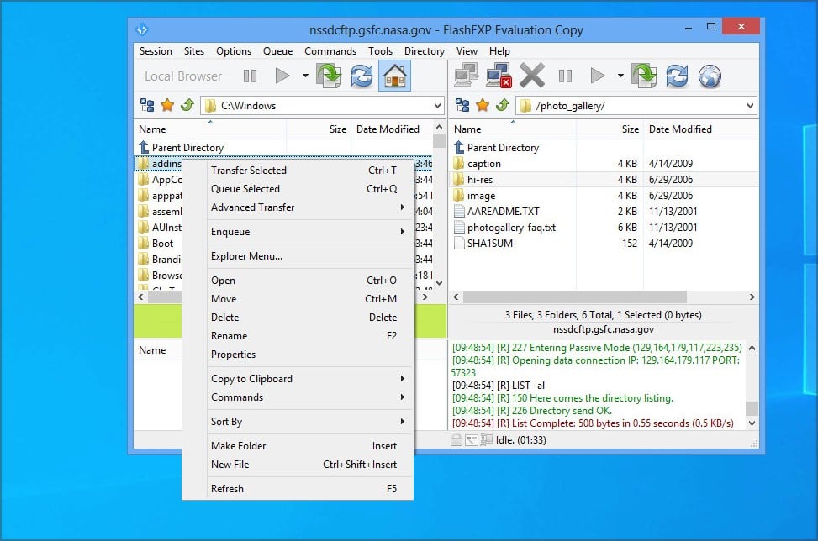Viewport: 818px width, 541px height.
Task: Click the disconnect icon with red X
Action: point(499,76)
